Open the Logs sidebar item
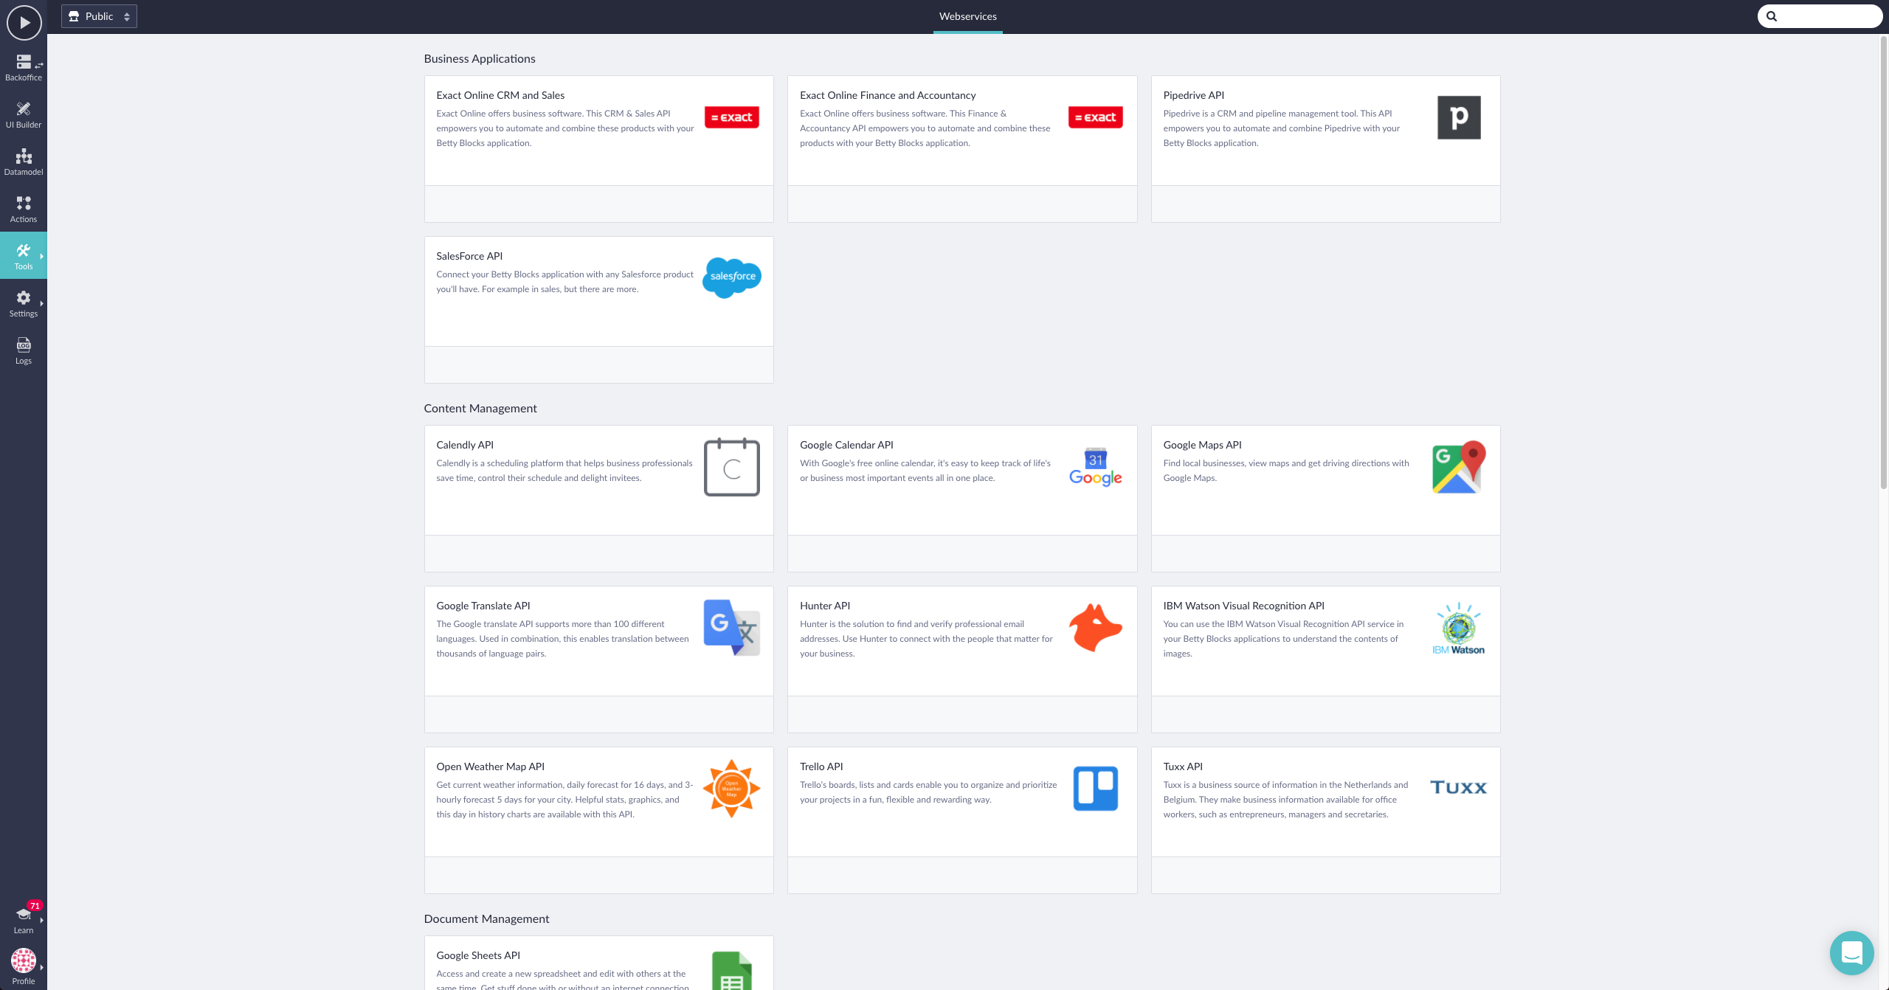The height and width of the screenshot is (990, 1889). (x=24, y=350)
